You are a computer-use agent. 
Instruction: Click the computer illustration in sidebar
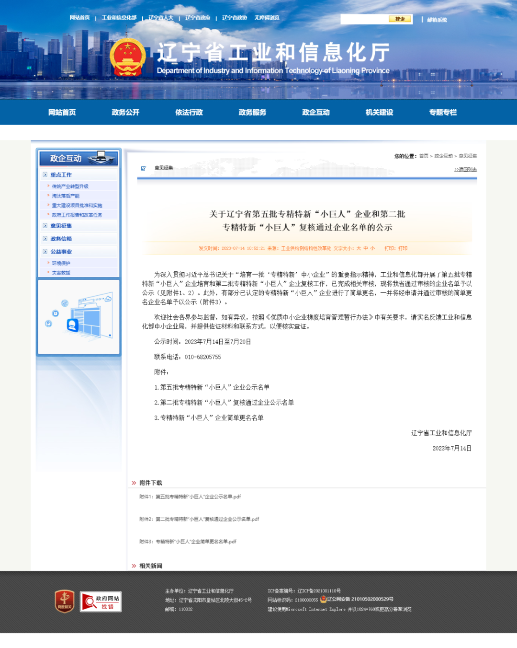(79, 317)
